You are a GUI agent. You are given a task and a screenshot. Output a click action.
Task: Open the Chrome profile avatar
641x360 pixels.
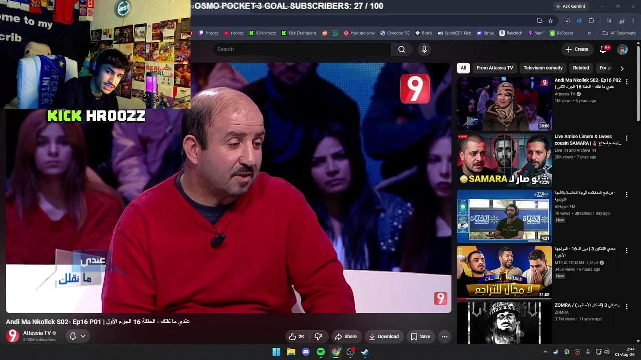point(621,21)
